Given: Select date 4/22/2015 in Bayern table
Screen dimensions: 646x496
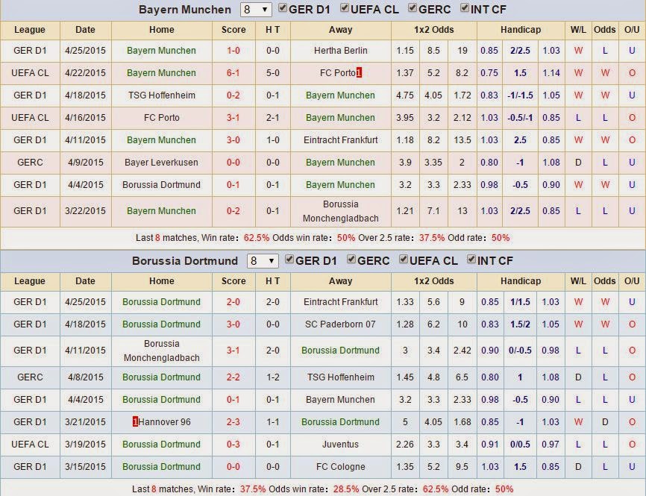Looking at the screenshot, I should [x=85, y=73].
